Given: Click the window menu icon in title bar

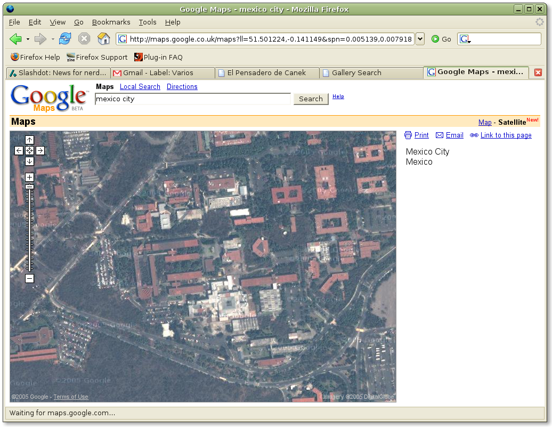Looking at the screenshot, I should click(10, 9).
